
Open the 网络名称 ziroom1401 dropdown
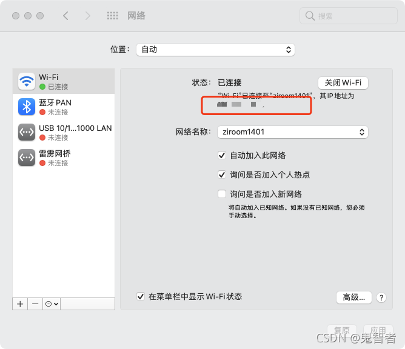click(x=293, y=132)
